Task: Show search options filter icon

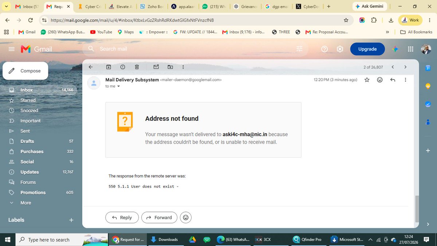Action: tap(300, 49)
